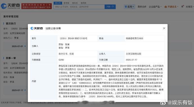
Task: Close the 法院公告详情 dialog with the X
Action: pos(164,28)
